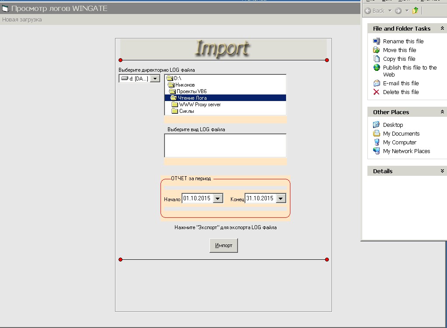Click the Back button in Explorer window
The height and width of the screenshot is (328, 447).
coord(374,11)
